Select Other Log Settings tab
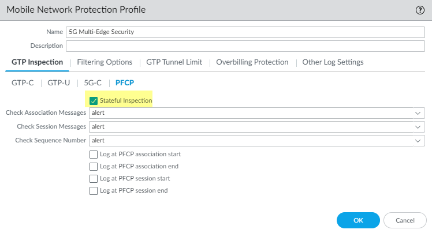The height and width of the screenshot is (237, 432). click(x=333, y=62)
